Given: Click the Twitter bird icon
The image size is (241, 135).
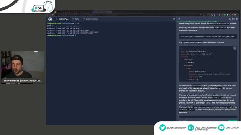Looking at the screenshot, I should point(162,127).
